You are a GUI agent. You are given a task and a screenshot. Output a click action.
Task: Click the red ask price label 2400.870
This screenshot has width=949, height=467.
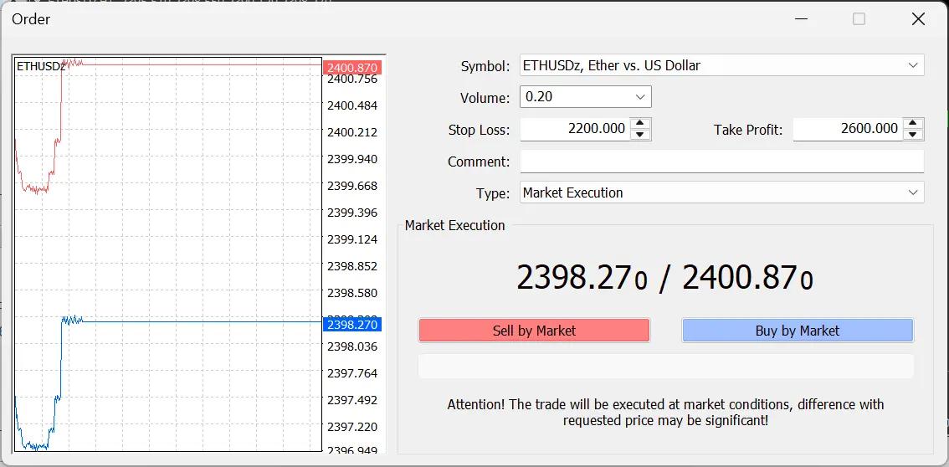tap(351, 68)
